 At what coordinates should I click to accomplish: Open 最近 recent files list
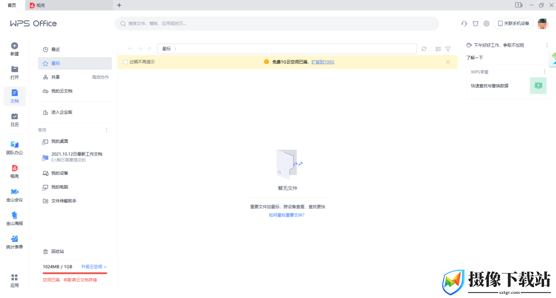(x=75, y=49)
